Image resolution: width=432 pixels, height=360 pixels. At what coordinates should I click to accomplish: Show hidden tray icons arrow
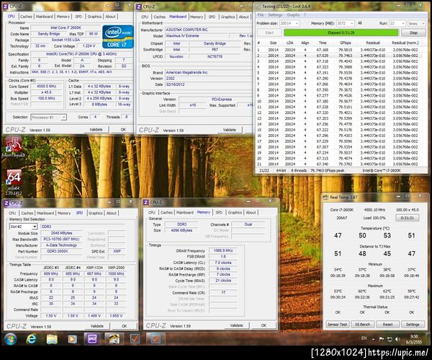373,339
